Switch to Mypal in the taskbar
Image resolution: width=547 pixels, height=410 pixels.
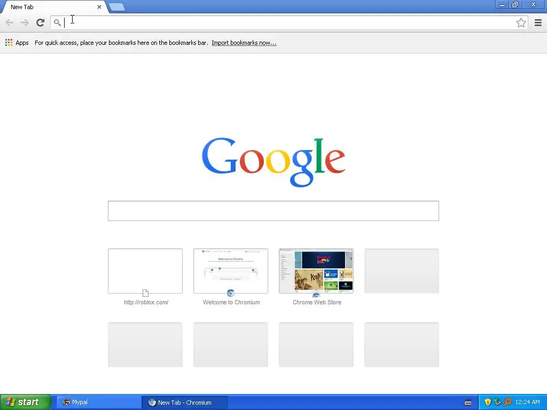point(99,403)
